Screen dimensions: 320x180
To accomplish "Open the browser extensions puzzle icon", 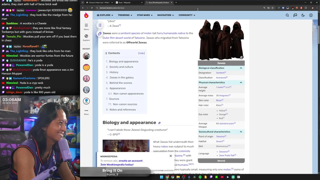I will pos(306,8).
